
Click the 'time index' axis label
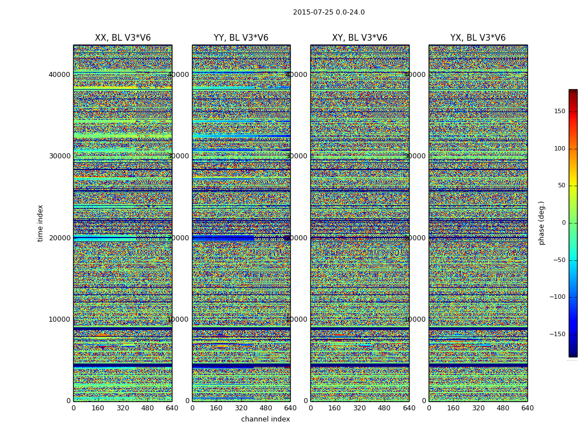40,223
